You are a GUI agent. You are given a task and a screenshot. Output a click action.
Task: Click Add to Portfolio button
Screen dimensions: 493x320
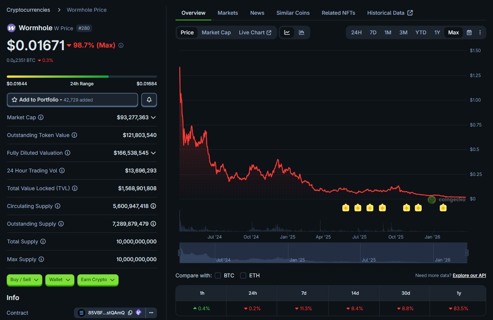tap(72, 100)
